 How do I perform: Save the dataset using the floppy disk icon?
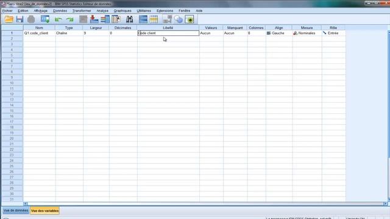click(19, 19)
